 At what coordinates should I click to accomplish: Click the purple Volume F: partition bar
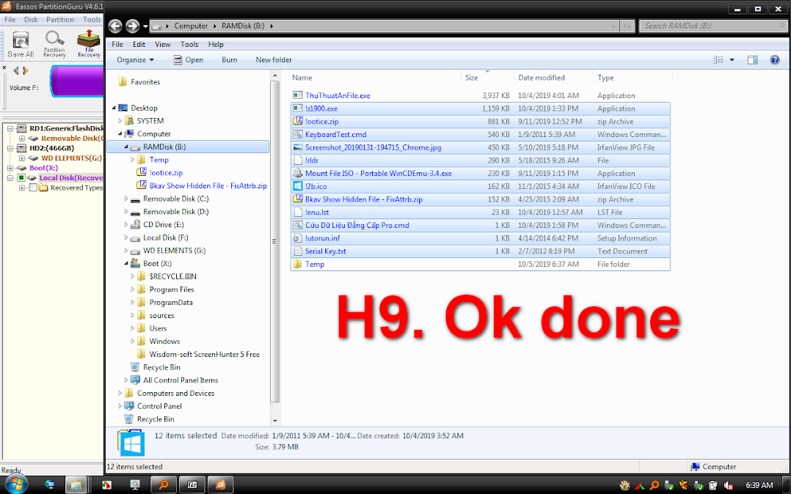77,81
